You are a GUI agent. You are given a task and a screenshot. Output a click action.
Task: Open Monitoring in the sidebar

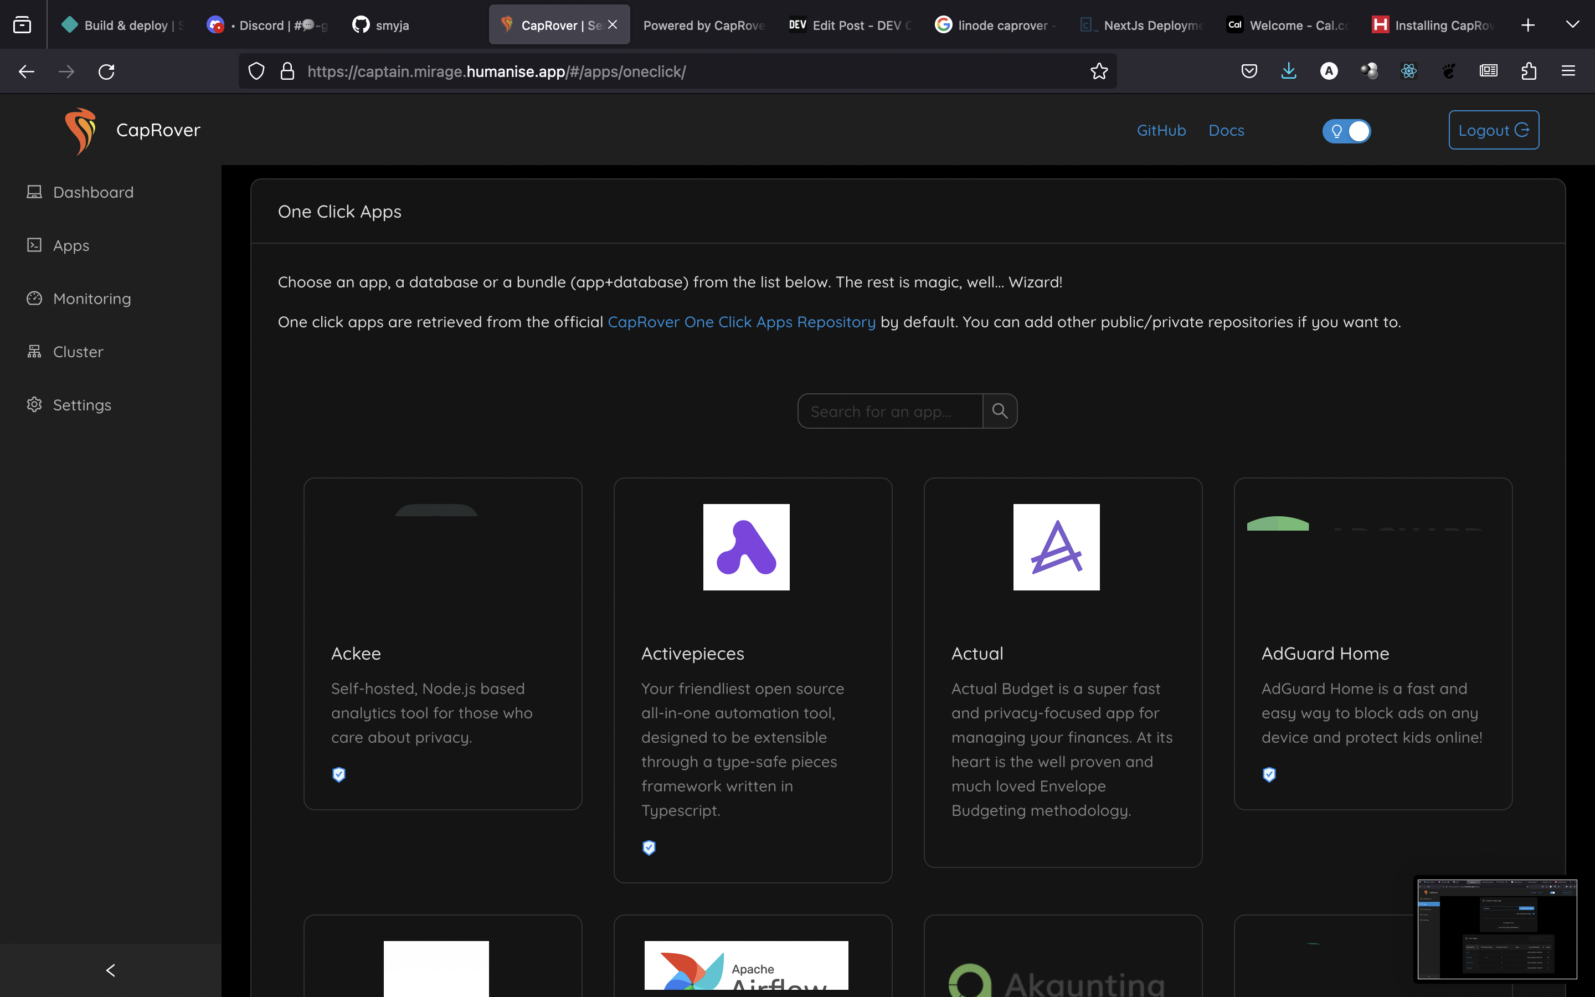click(x=91, y=299)
